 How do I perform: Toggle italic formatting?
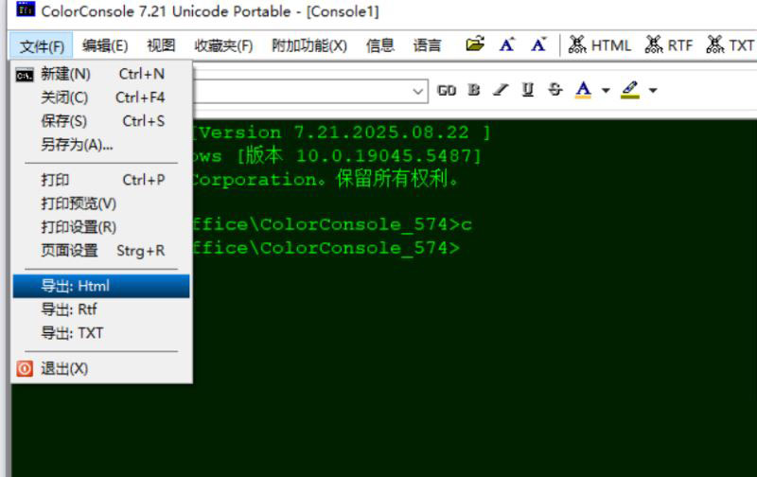pyautogui.click(x=501, y=90)
